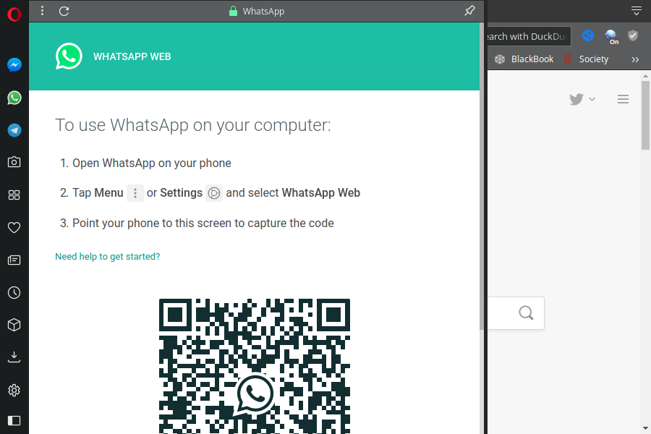
Task: Click the browser page scrollbar down arrow
Action: [x=645, y=428]
